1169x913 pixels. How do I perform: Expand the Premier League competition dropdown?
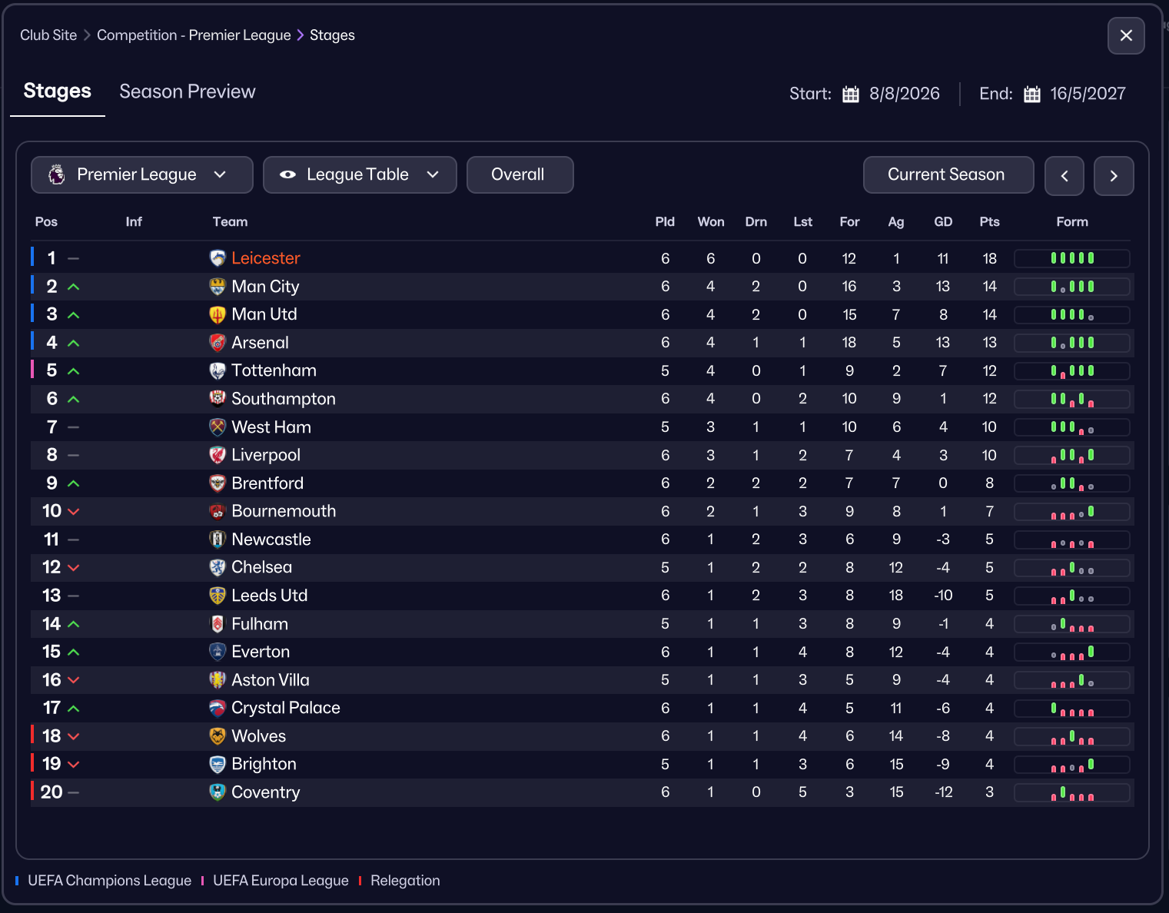142,175
